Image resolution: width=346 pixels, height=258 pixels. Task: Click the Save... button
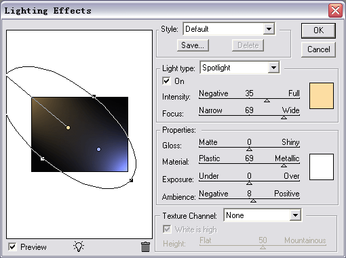pos(193,45)
